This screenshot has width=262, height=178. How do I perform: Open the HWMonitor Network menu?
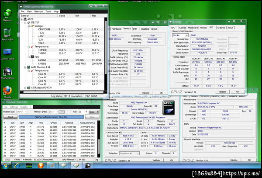pyautogui.click(x=38, y=11)
